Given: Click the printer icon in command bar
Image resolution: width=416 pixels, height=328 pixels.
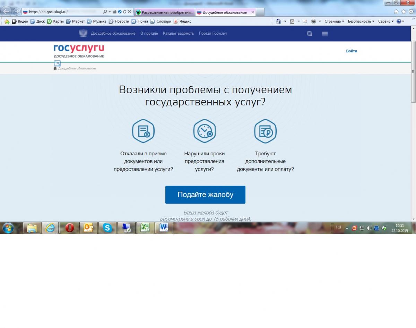Looking at the screenshot, I should point(313,21).
